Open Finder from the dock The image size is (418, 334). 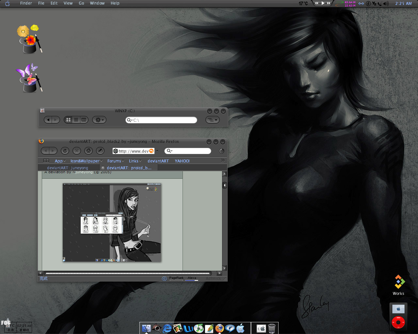(x=146, y=328)
